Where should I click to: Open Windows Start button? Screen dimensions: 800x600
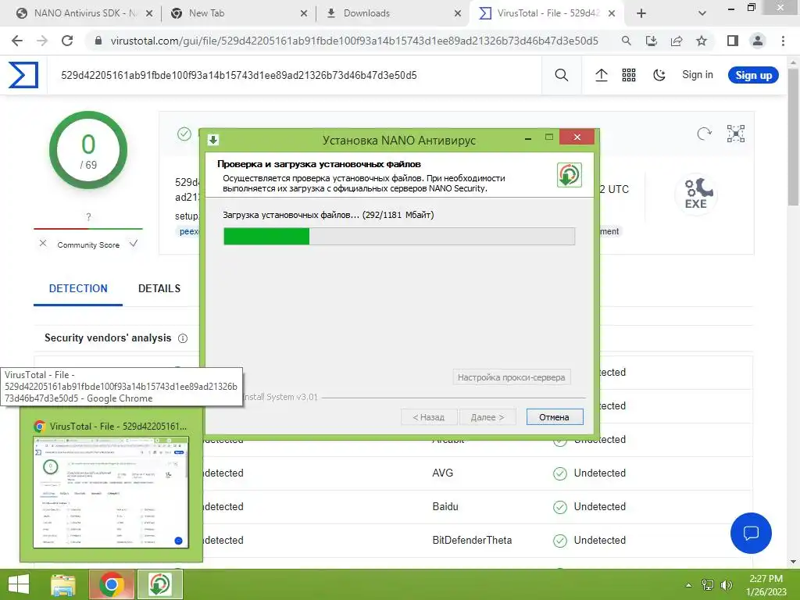(19, 584)
